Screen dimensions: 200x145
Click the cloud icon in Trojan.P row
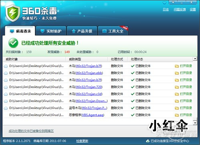click(x=6, y=108)
